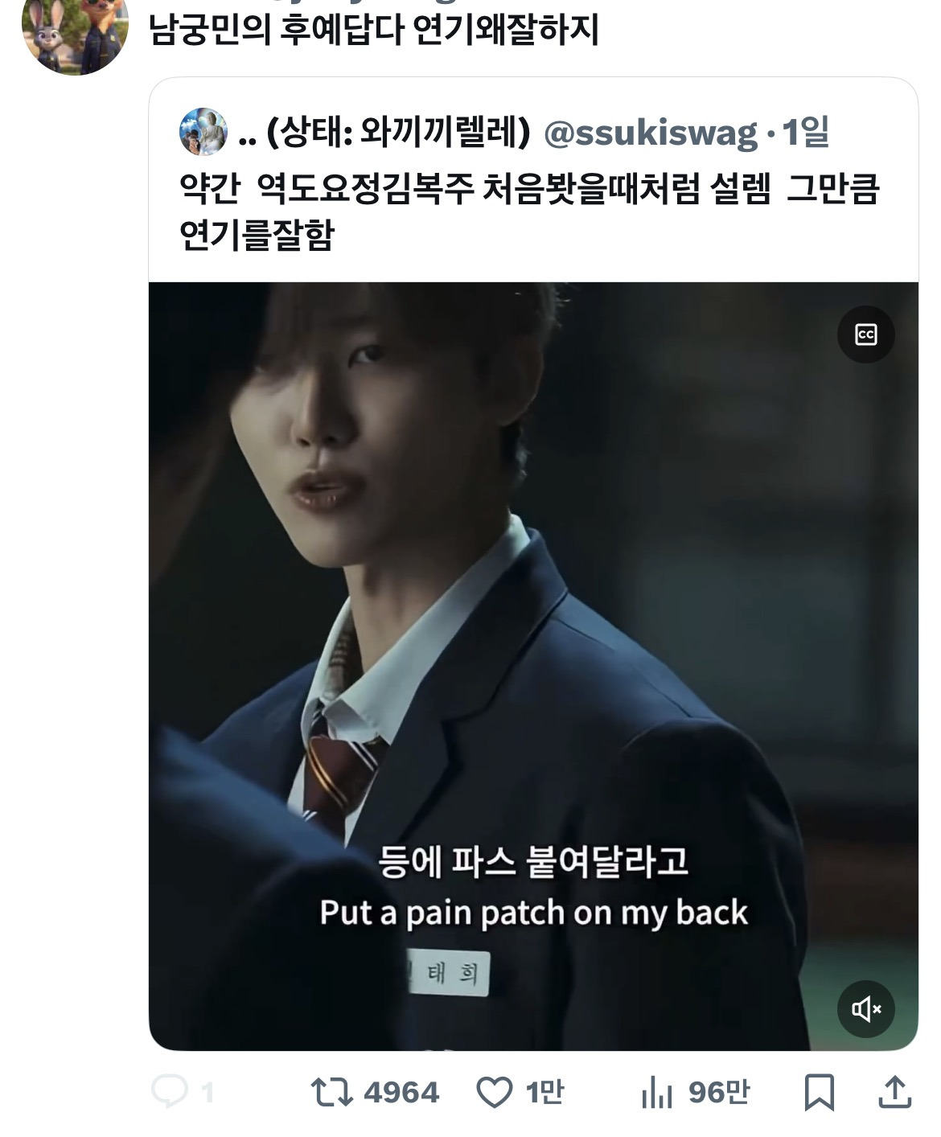This screenshot has height=1137, width=941.
Task: Open the @ssukiswag handle link
Action: tap(651, 133)
